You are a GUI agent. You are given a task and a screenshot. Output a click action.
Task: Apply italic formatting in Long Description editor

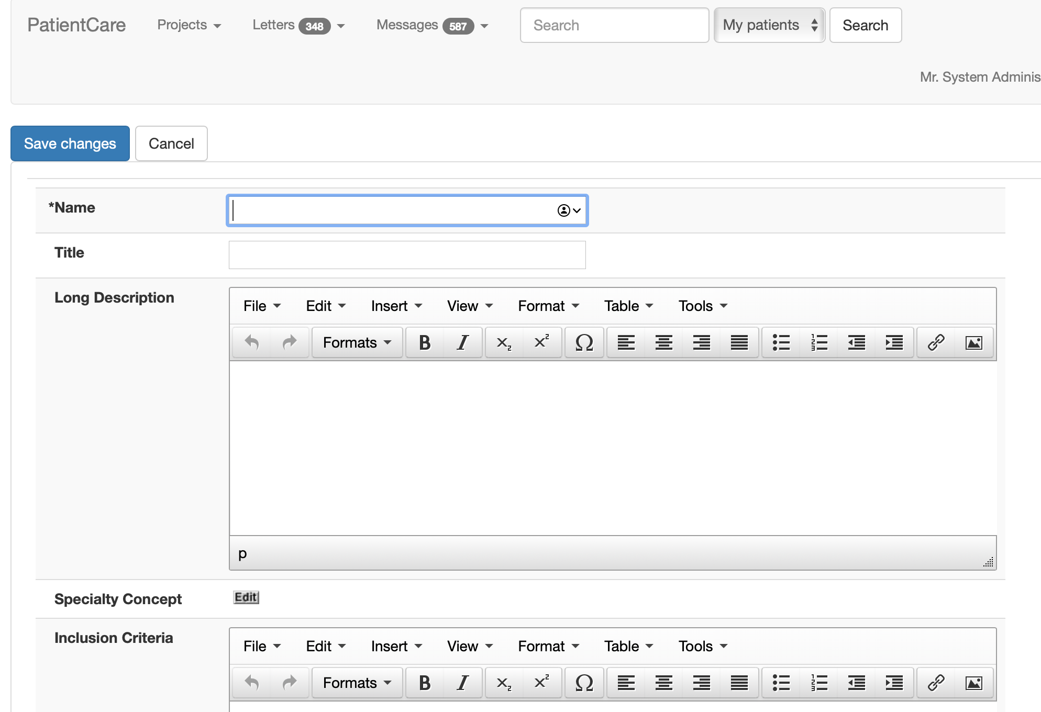462,342
